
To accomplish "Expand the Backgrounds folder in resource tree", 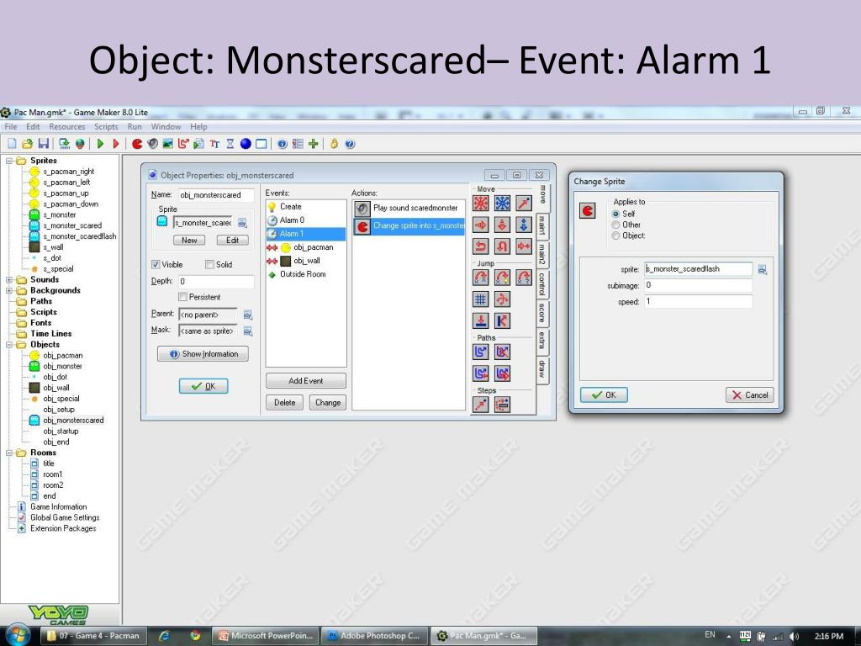I will [x=9, y=290].
